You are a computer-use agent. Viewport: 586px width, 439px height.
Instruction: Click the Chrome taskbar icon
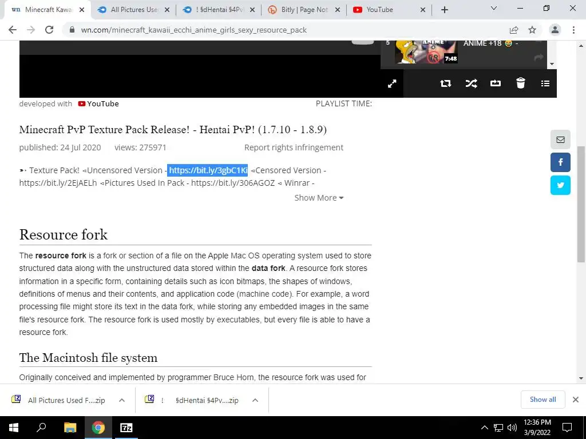tap(98, 428)
